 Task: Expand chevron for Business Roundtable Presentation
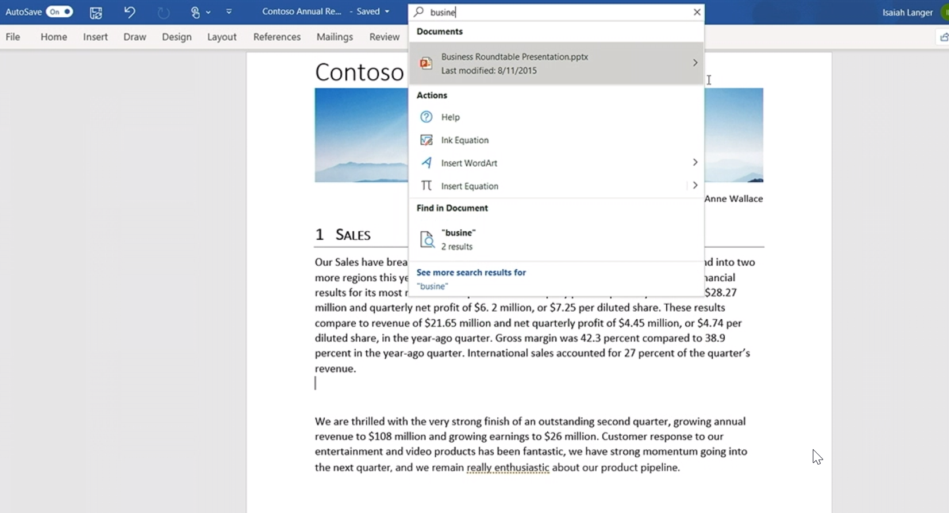point(695,63)
